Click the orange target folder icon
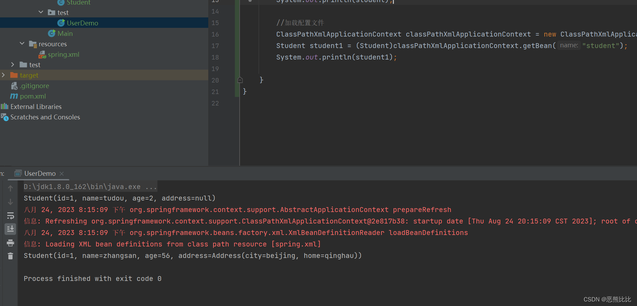The image size is (637, 306). [x=14, y=75]
